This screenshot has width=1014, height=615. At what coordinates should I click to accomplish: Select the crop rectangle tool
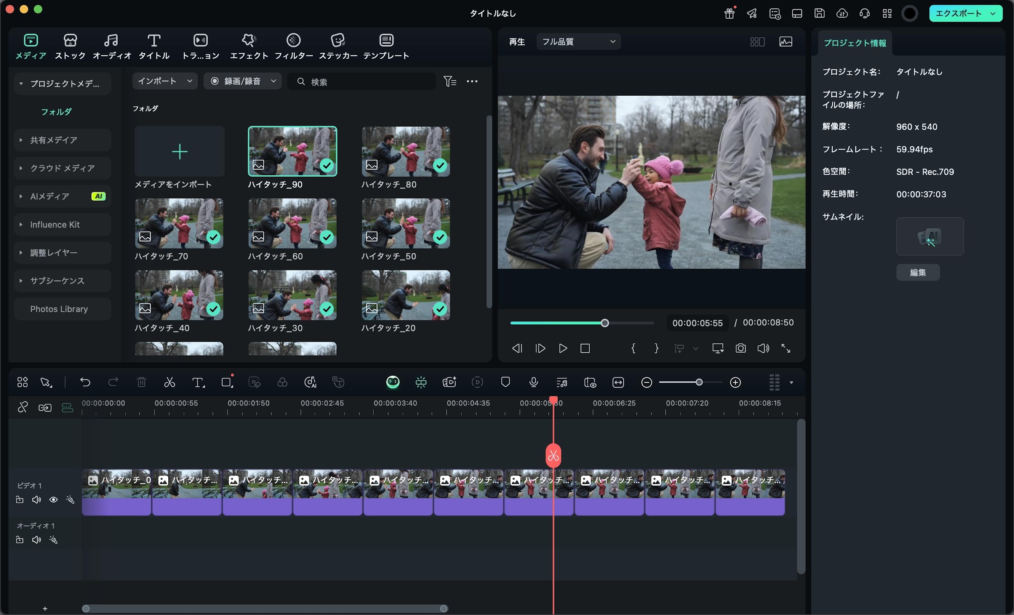[x=227, y=382]
